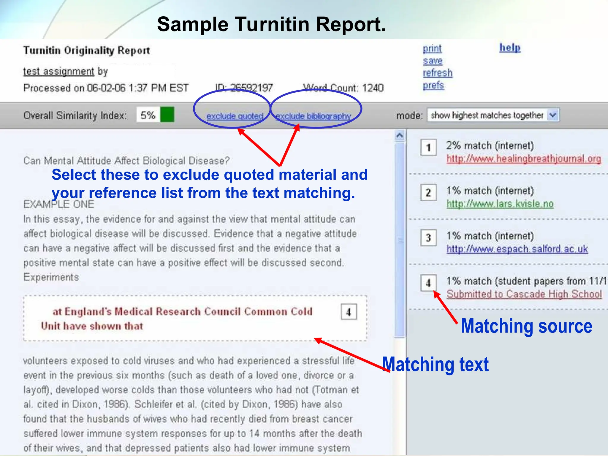This screenshot has width=608, height=456.
Task: Click the EXAMPLE ONE heading text
Action: 59,204
